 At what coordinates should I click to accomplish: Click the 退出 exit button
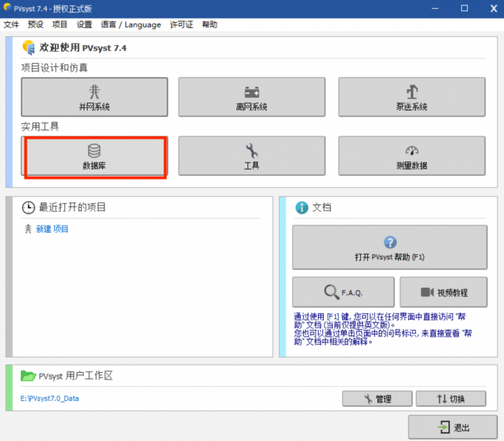click(x=453, y=427)
